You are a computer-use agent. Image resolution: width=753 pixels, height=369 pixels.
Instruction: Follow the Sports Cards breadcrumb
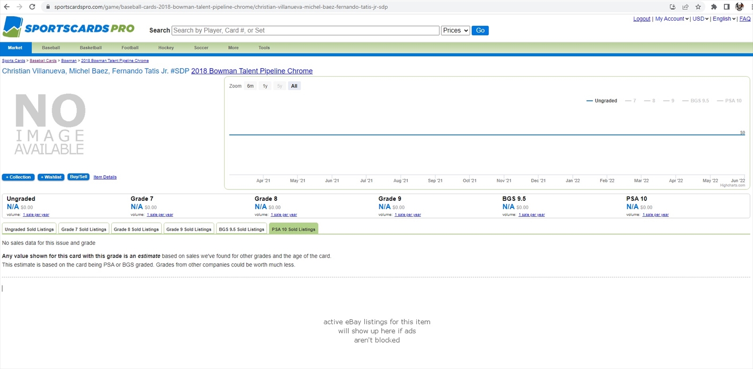pos(14,61)
